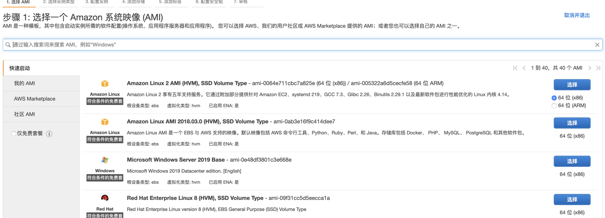The image size is (605, 218).
Task: Enable the 仅免费套餐 checkbox
Action: 14,134
